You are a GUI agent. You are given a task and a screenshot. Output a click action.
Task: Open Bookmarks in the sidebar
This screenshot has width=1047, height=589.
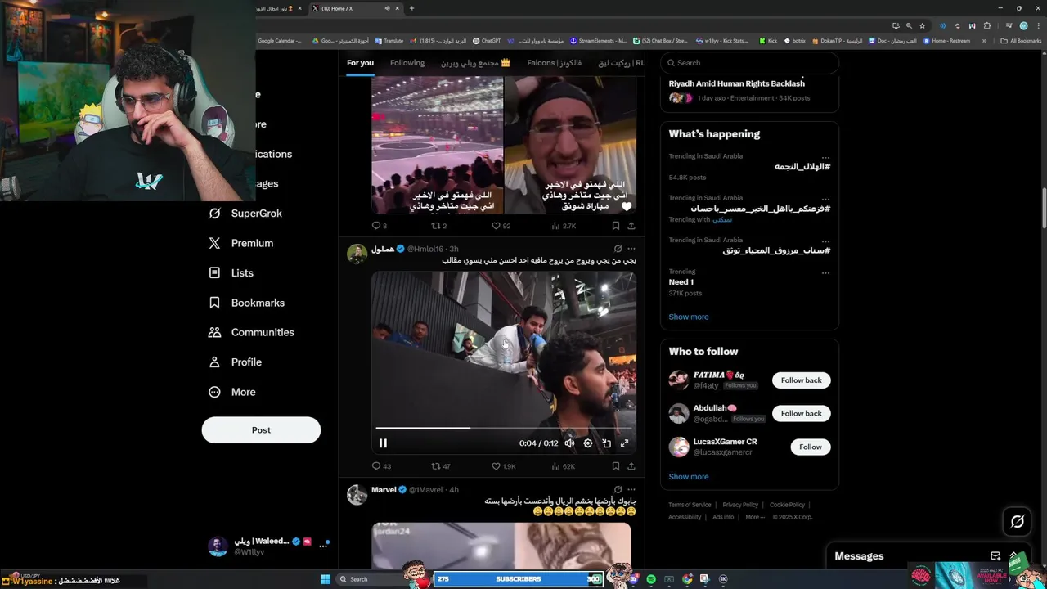tap(247, 303)
